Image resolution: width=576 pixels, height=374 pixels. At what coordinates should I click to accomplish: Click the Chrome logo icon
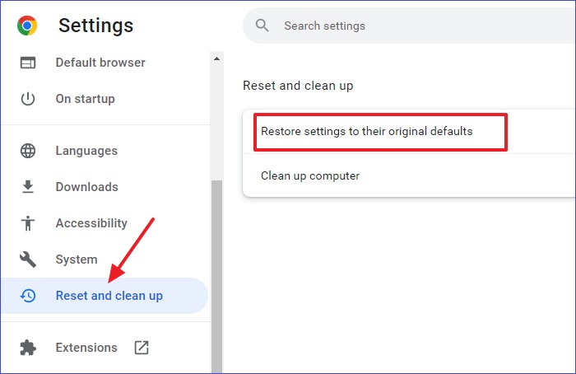(28, 26)
